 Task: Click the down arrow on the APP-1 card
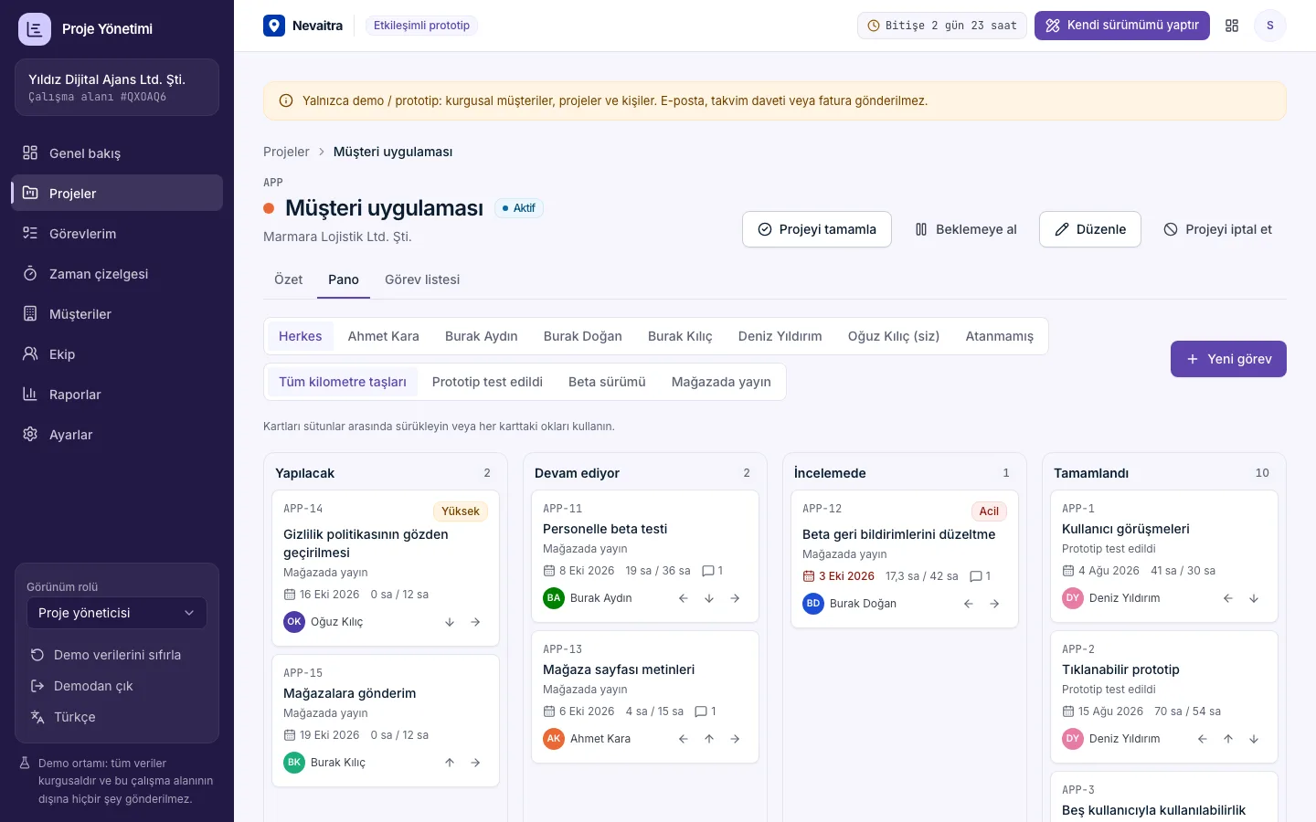(1254, 598)
